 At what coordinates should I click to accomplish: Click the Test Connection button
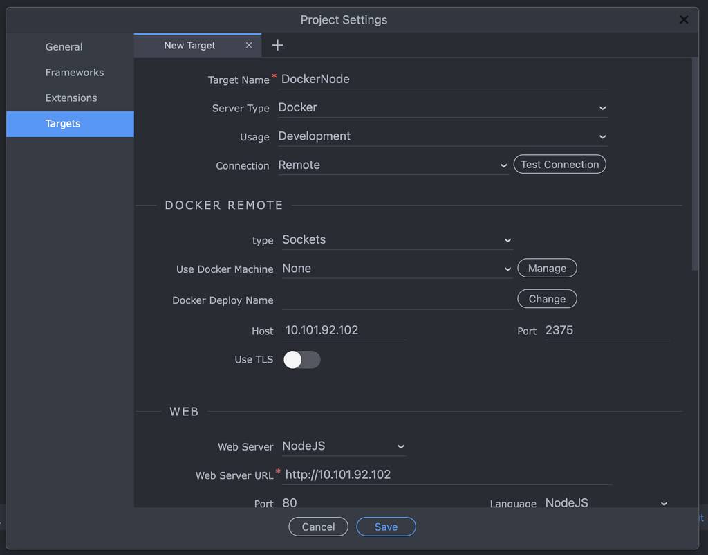point(559,164)
